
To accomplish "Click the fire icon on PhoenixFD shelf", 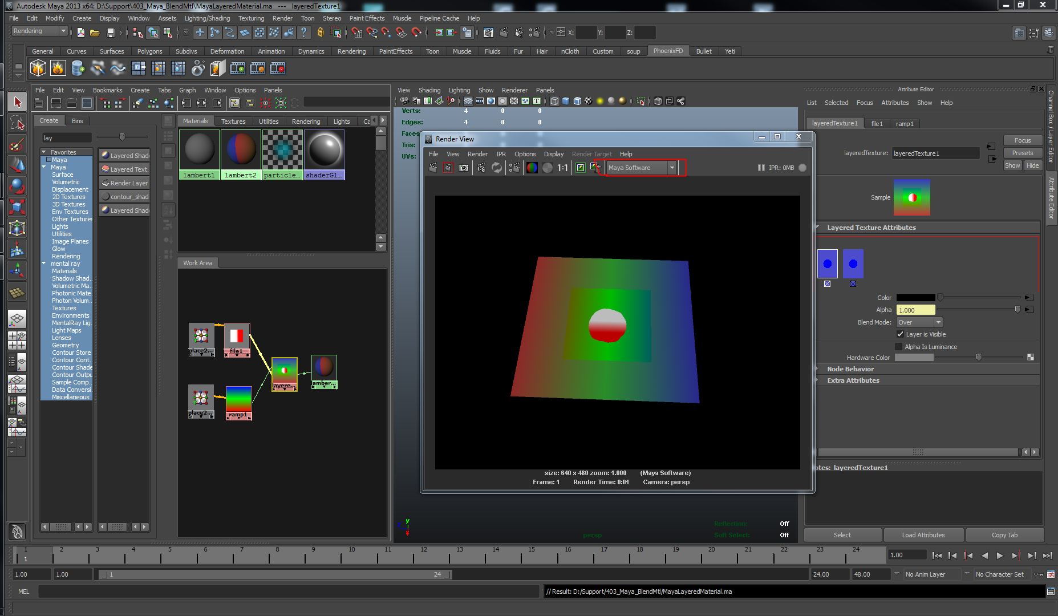I will click(x=58, y=68).
